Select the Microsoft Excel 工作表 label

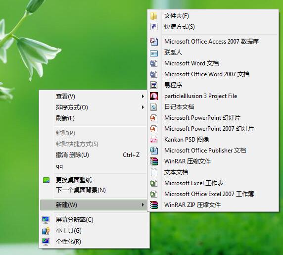[x=194, y=183]
